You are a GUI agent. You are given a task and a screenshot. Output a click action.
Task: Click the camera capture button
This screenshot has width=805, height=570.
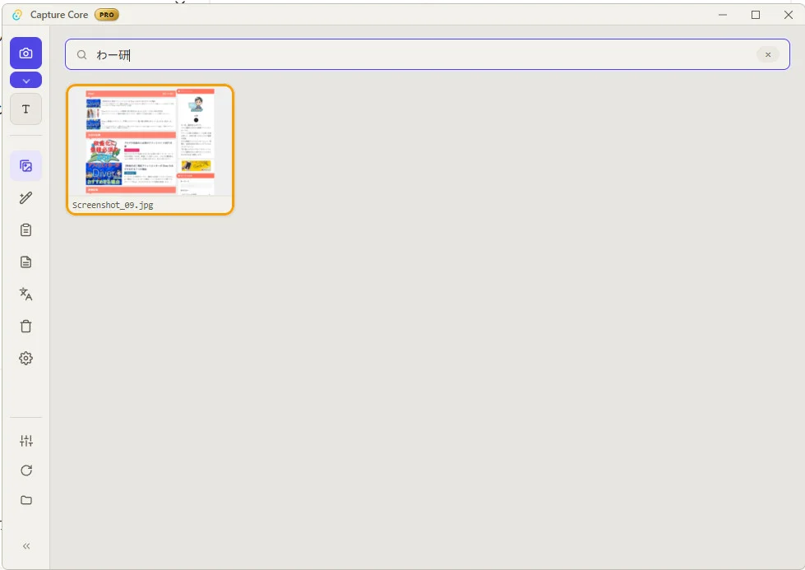click(25, 53)
